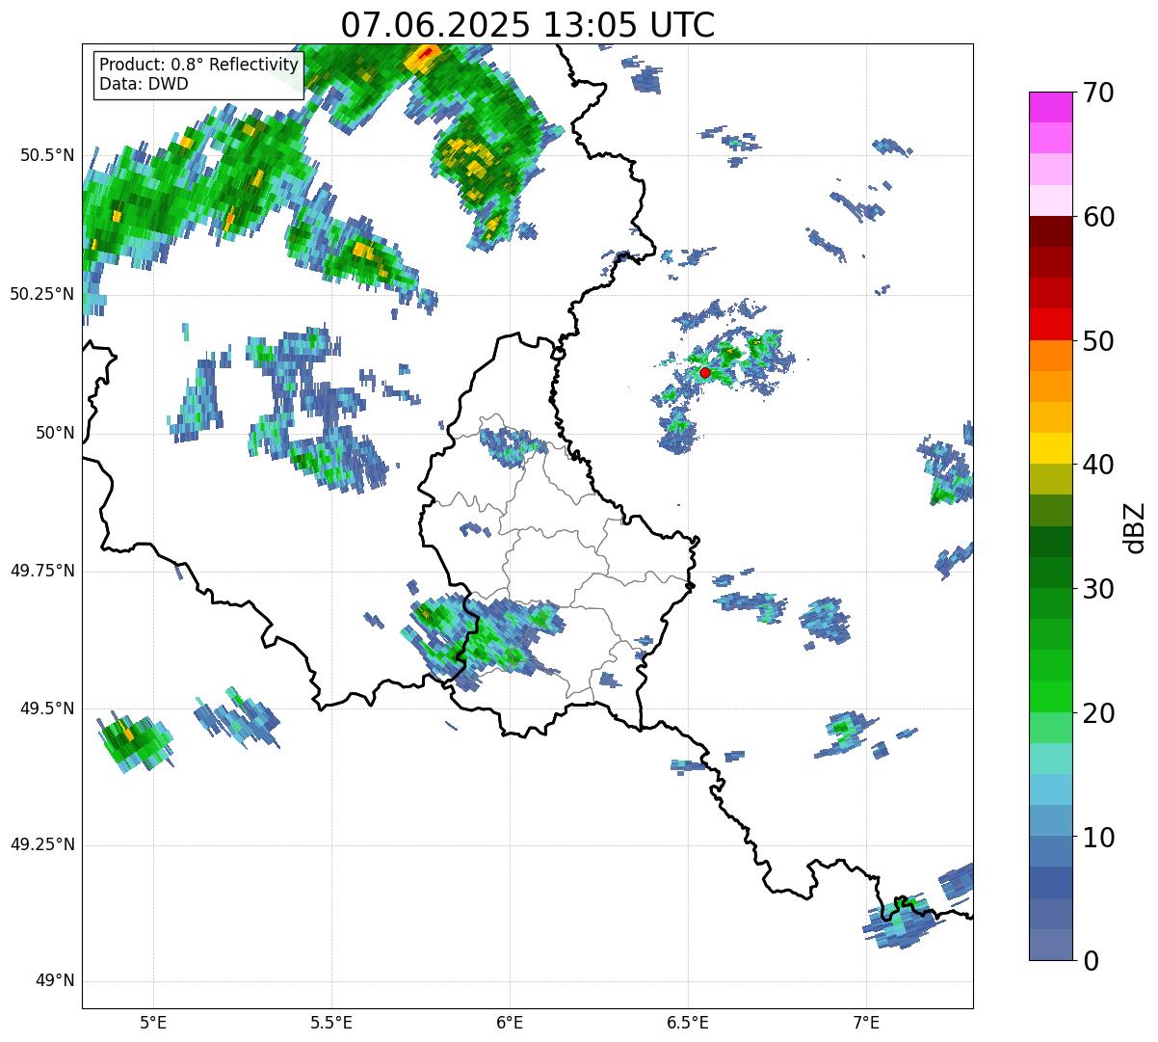Click the 5.5°E longitude label
Image resolution: width=1158 pixels, height=1042 pixels.
[x=331, y=1024]
